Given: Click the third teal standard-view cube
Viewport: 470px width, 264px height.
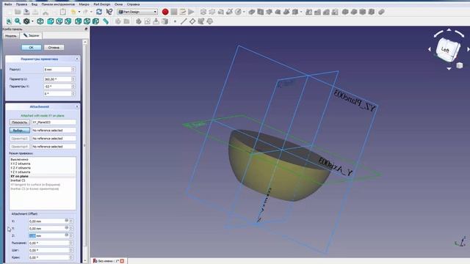Looking at the screenshot, I should click(68, 21).
